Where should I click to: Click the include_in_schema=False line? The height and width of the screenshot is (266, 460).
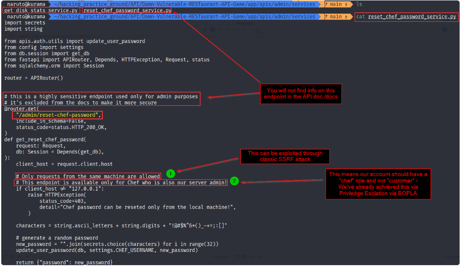pos(51,121)
